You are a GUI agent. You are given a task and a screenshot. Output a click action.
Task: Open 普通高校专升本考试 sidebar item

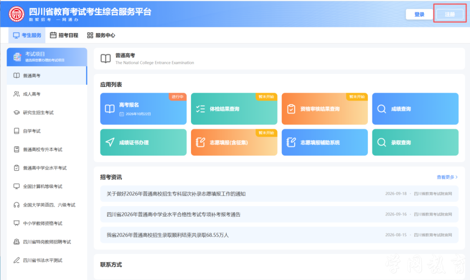click(x=47, y=150)
